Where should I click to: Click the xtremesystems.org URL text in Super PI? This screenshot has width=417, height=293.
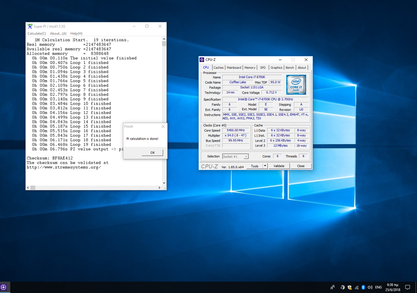64,167
